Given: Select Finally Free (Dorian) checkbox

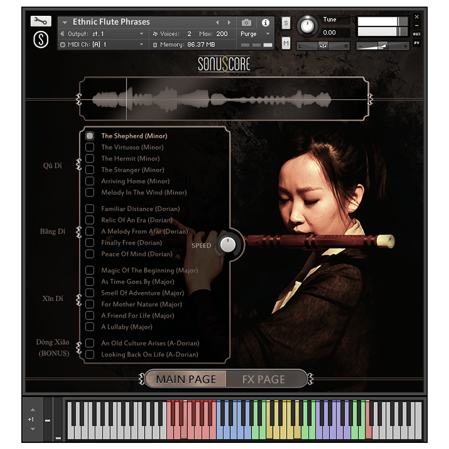Looking at the screenshot, I should [89, 243].
